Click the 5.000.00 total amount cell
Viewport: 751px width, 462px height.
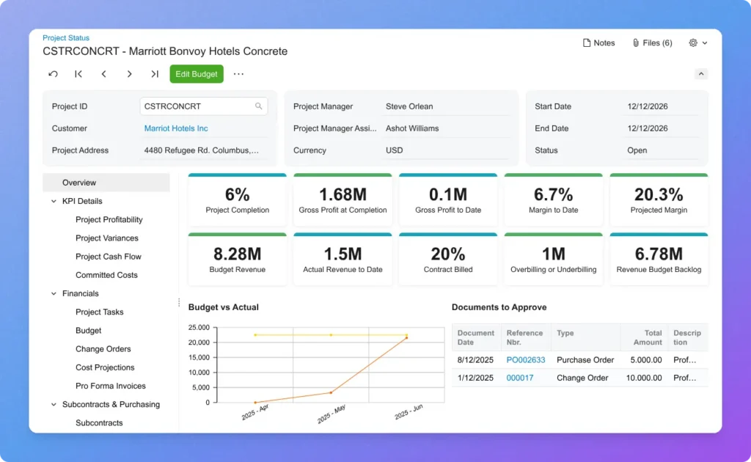click(644, 360)
